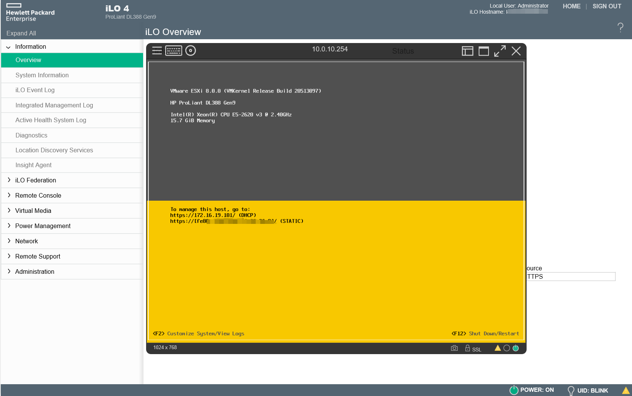
Task: Click Expand All in sidebar
Action: pos(21,33)
